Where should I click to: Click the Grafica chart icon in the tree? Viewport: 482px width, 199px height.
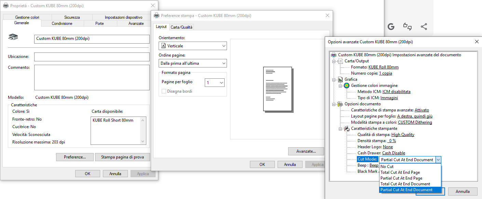point(340,79)
